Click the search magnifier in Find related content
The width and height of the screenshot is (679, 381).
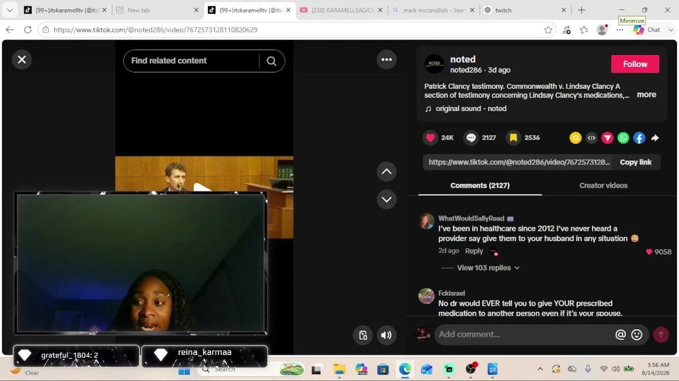click(x=271, y=61)
